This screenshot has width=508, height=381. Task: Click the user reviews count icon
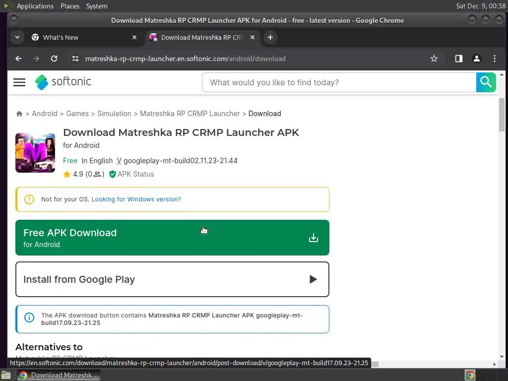coord(97,174)
